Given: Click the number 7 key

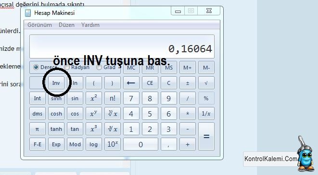Looking at the screenshot, I should tap(131, 98).
